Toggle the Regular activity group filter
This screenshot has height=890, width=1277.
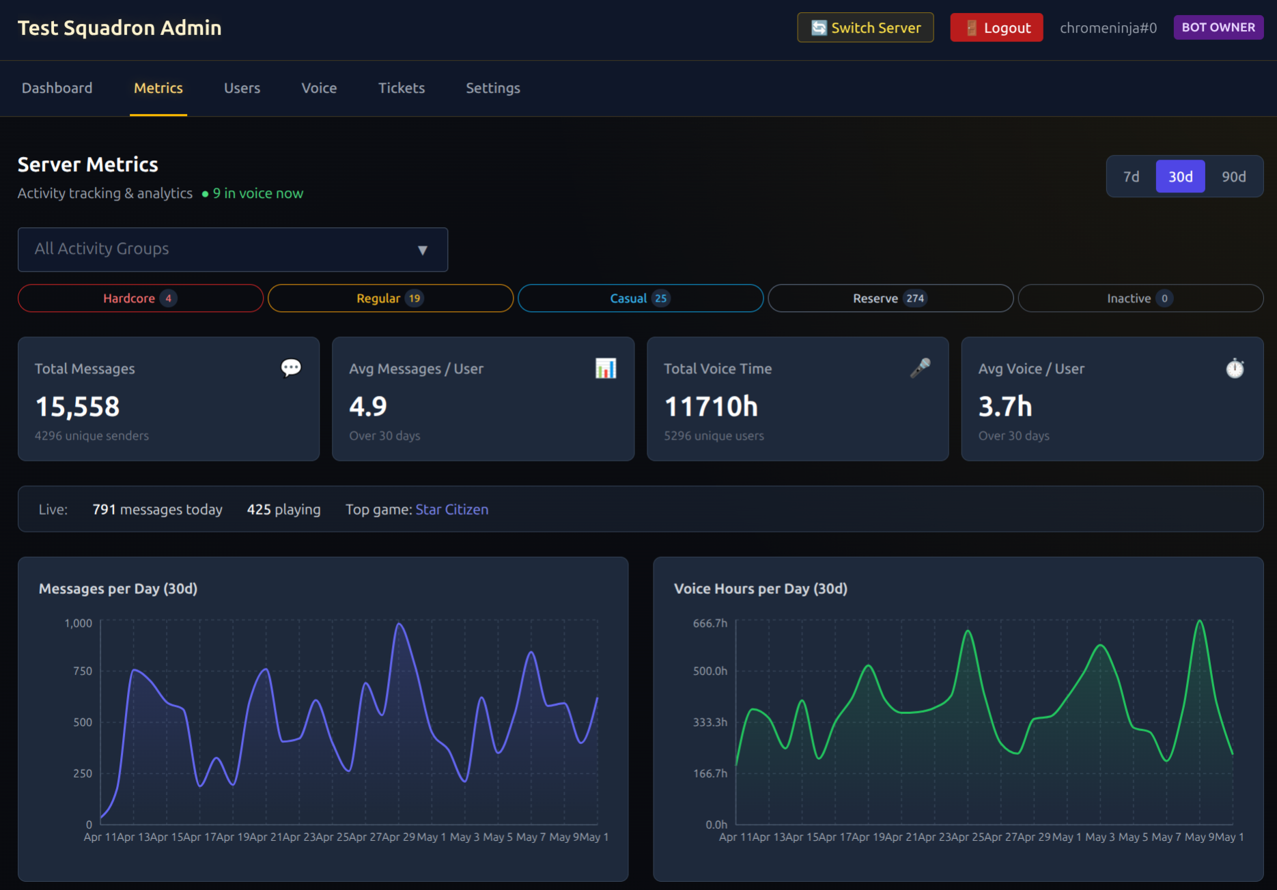391,298
